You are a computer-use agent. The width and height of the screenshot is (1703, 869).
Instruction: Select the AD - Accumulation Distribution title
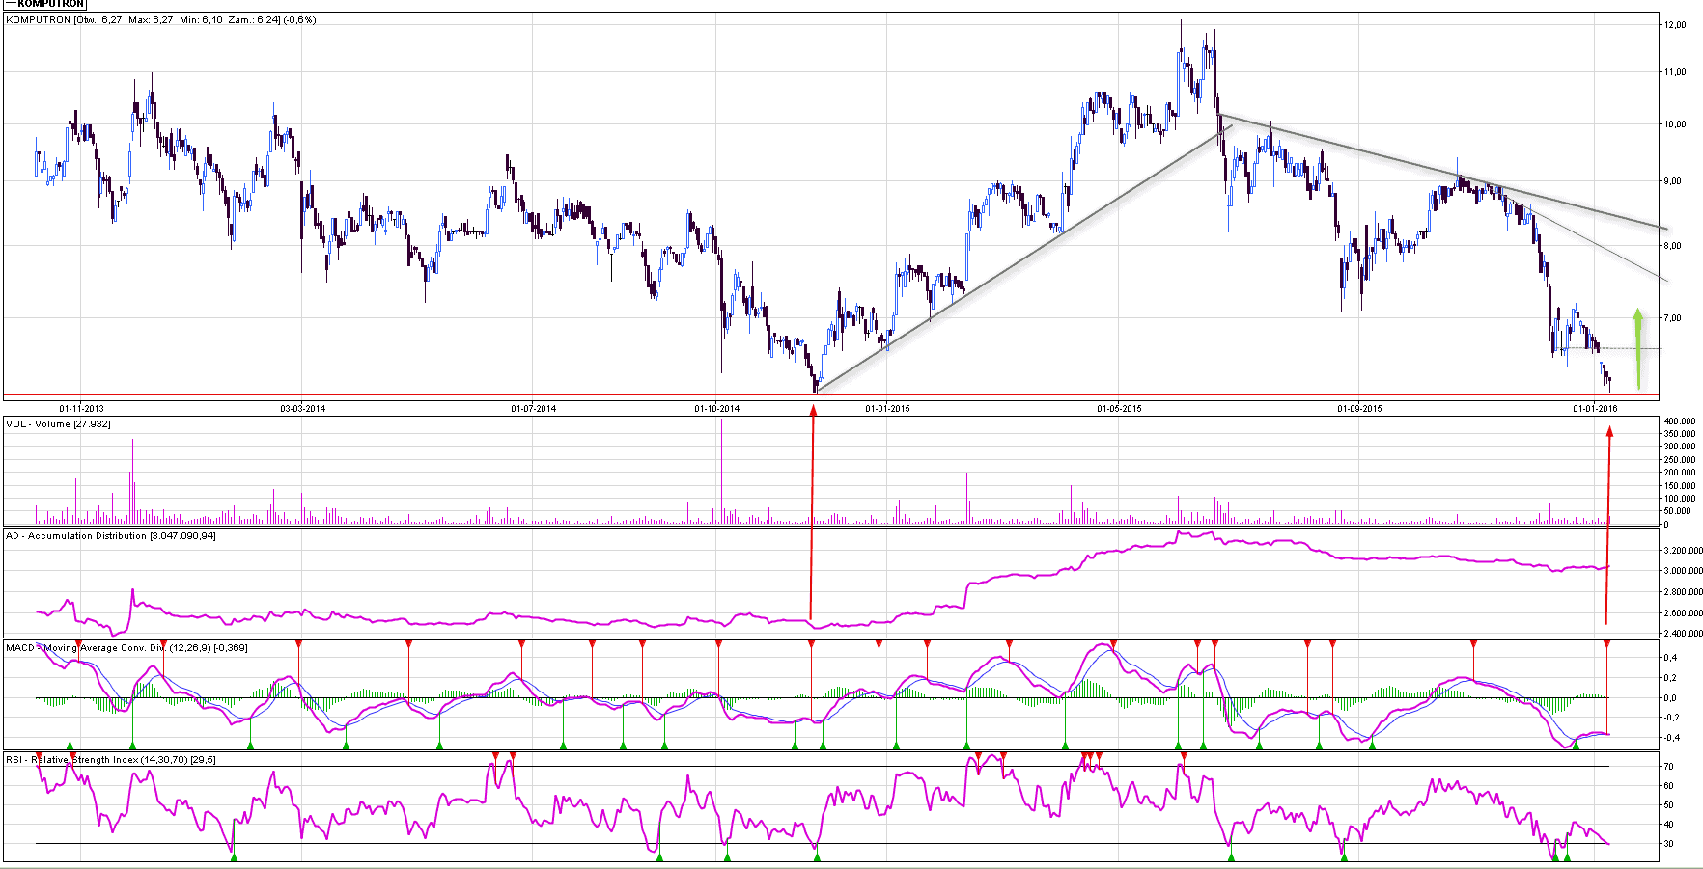pos(110,536)
